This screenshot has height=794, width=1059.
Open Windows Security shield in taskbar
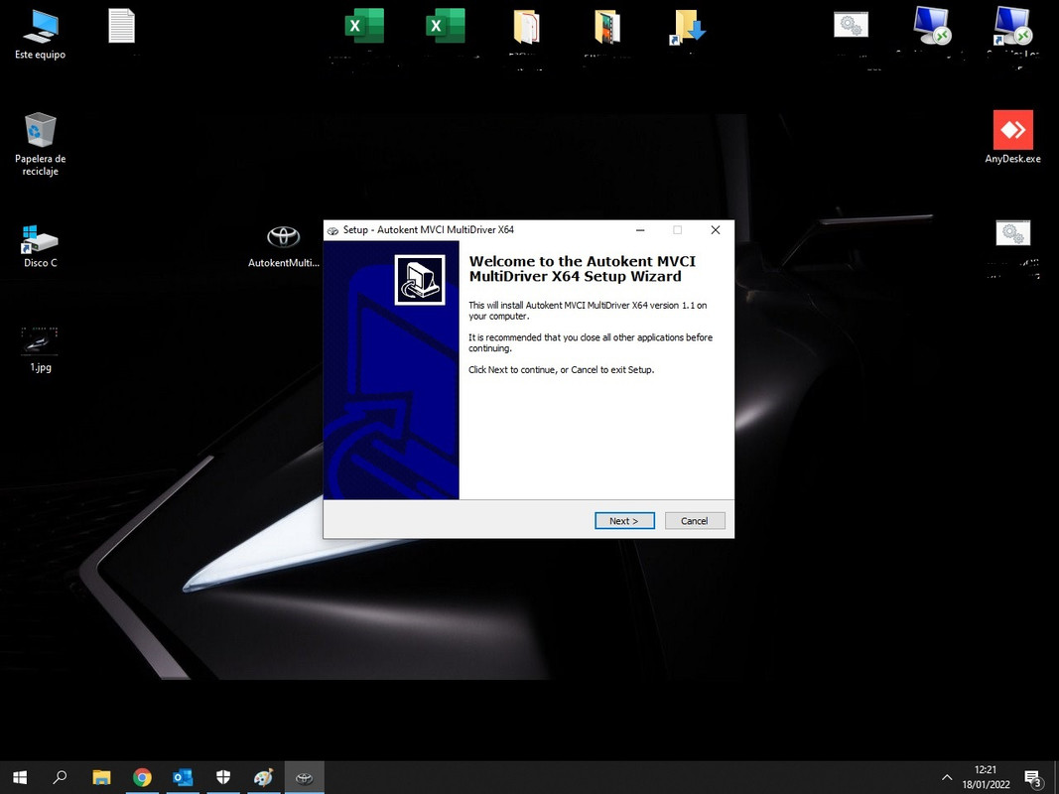pos(223,778)
